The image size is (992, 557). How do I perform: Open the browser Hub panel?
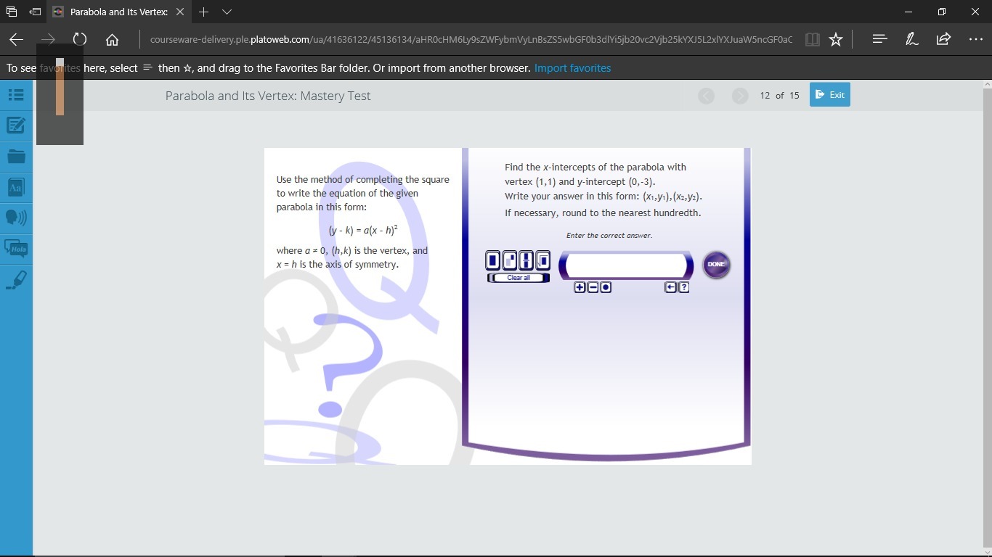(879, 39)
